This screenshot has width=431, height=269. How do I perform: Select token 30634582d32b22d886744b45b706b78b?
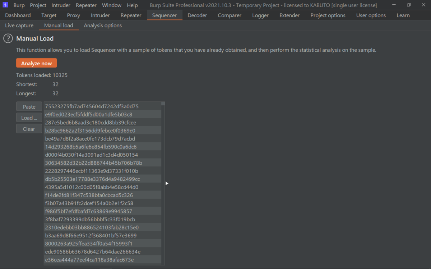coord(103,163)
